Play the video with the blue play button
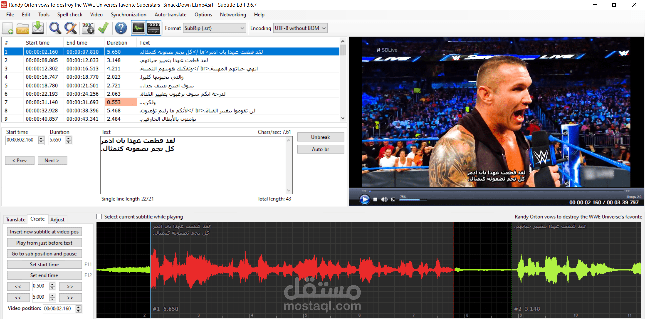Screen dimensions: 645x319 point(364,199)
